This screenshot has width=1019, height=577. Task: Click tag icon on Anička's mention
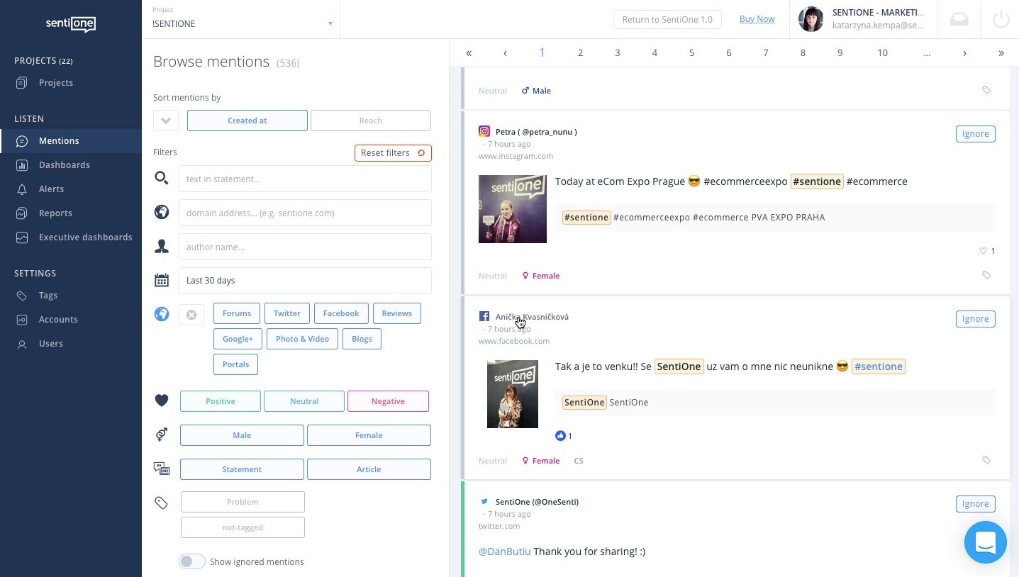tap(986, 460)
